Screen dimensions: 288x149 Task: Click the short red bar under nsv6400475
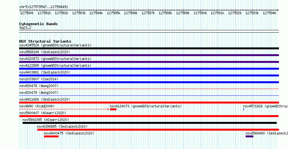coord(51,136)
